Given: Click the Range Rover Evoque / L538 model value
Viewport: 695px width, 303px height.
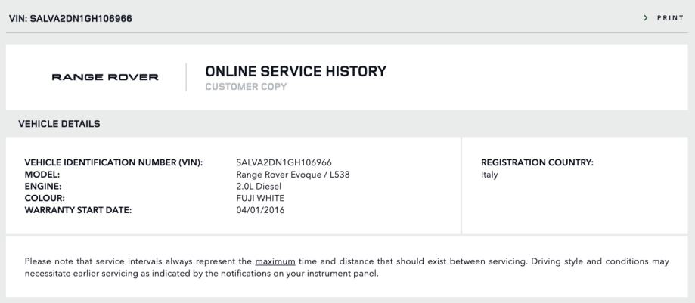Looking at the screenshot, I should point(293,175).
